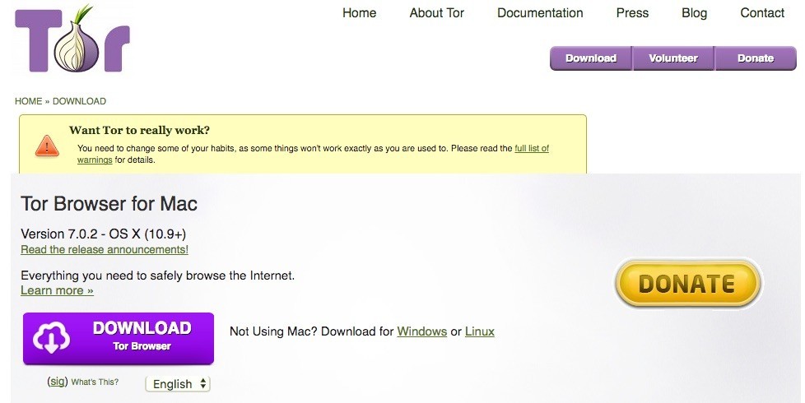Open the full list of warnings link
Image resolution: width=805 pixels, height=403 pixels.
pos(532,148)
